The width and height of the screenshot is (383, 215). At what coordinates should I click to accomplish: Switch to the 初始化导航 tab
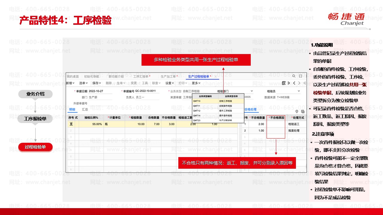pyautogui.click(x=92, y=76)
